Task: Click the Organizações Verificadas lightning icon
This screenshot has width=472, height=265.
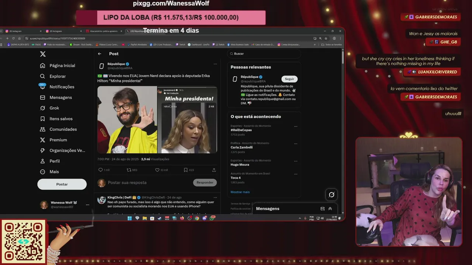Action: click(x=42, y=151)
